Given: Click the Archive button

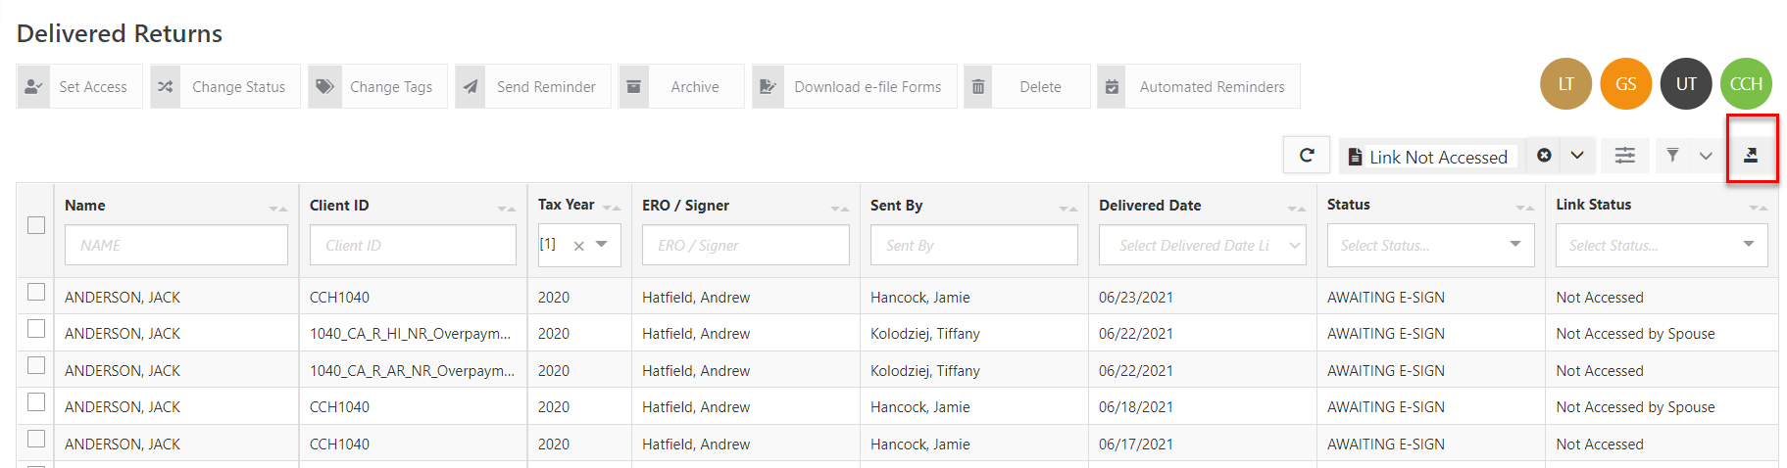Looking at the screenshot, I should (681, 86).
